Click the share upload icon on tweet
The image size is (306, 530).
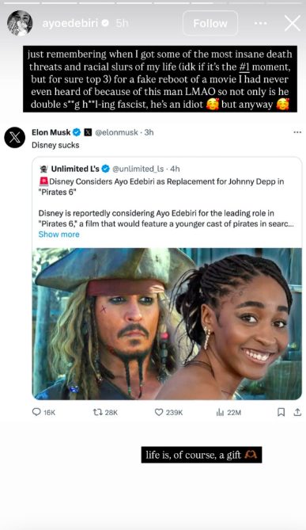click(x=297, y=412)
